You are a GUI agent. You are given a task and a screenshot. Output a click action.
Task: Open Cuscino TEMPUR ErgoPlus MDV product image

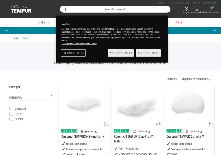[136, 107]
